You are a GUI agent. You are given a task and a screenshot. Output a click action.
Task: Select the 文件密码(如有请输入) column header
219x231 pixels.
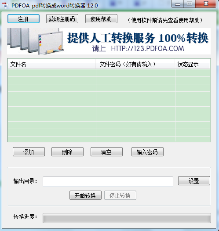pos(135,64)
